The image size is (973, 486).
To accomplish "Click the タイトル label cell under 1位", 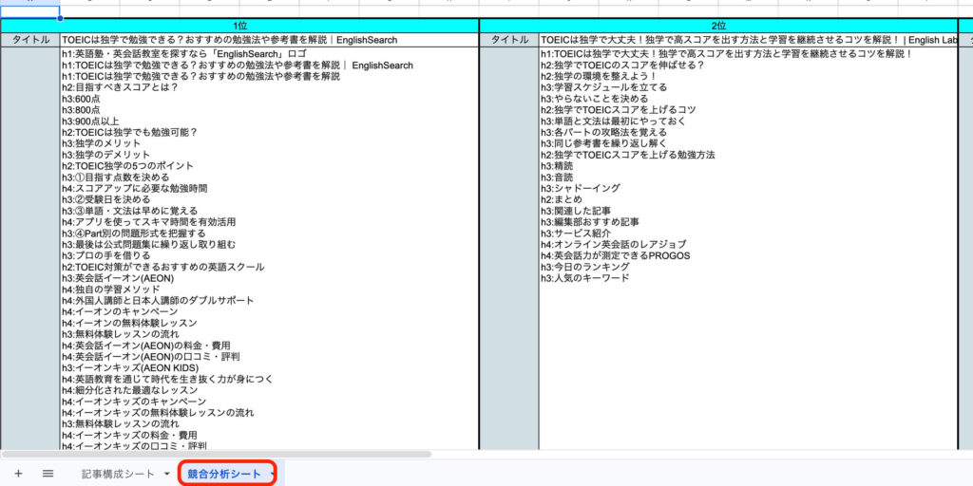I will pos(30,41).
